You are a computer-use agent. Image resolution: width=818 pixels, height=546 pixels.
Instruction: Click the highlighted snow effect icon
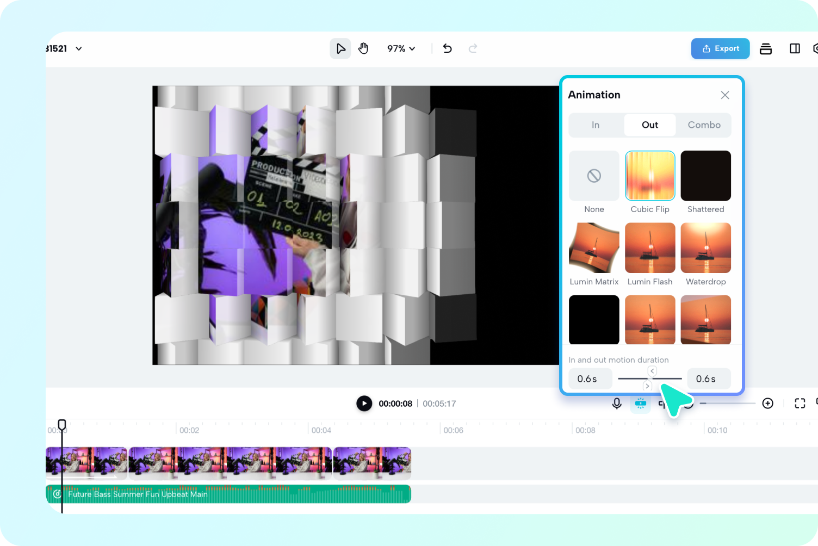pos(641,403)
